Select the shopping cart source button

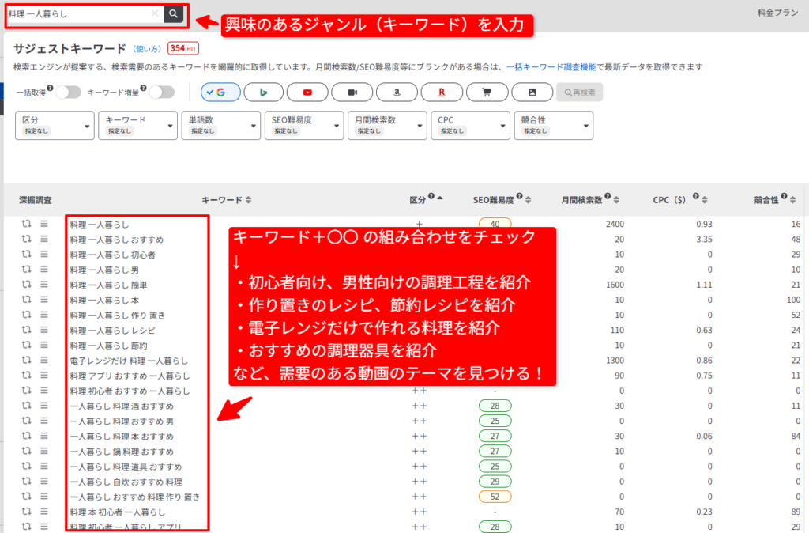pyautogui.click(x=487, y=93)
